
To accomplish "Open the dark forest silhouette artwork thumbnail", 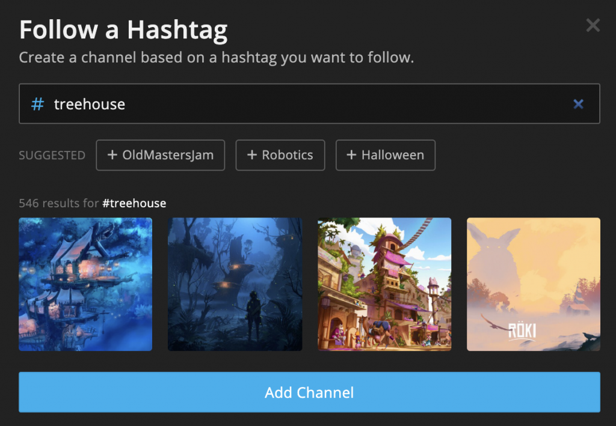I will click(x=235, y=284).
